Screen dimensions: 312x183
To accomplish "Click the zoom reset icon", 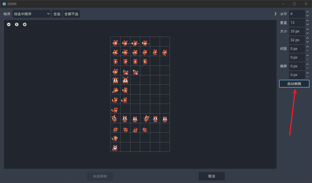I will coord(17,24).
